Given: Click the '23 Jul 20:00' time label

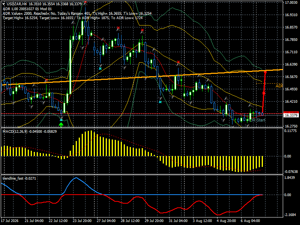Looking at the screenshot, I should pos(82,221).
